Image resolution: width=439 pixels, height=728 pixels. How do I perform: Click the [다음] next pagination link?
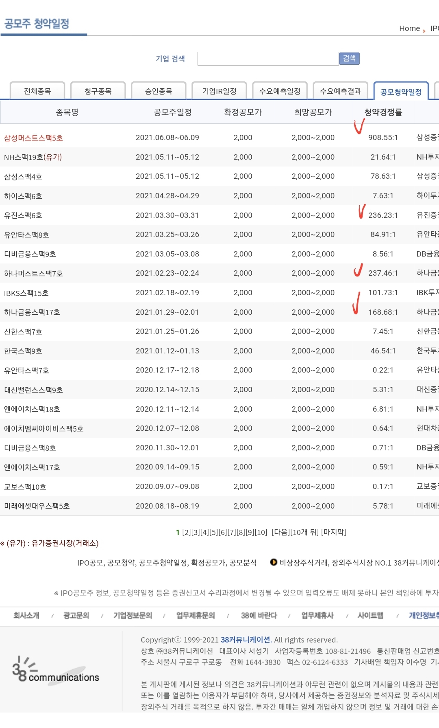pos(281,532)
